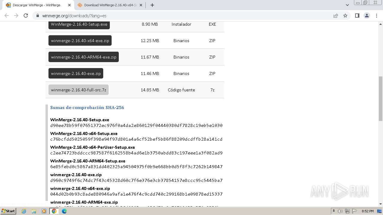Select the x64-PerUser-Setup.exe checksum hash
This screenshot has height=215, width=383.
pos(136,153)
